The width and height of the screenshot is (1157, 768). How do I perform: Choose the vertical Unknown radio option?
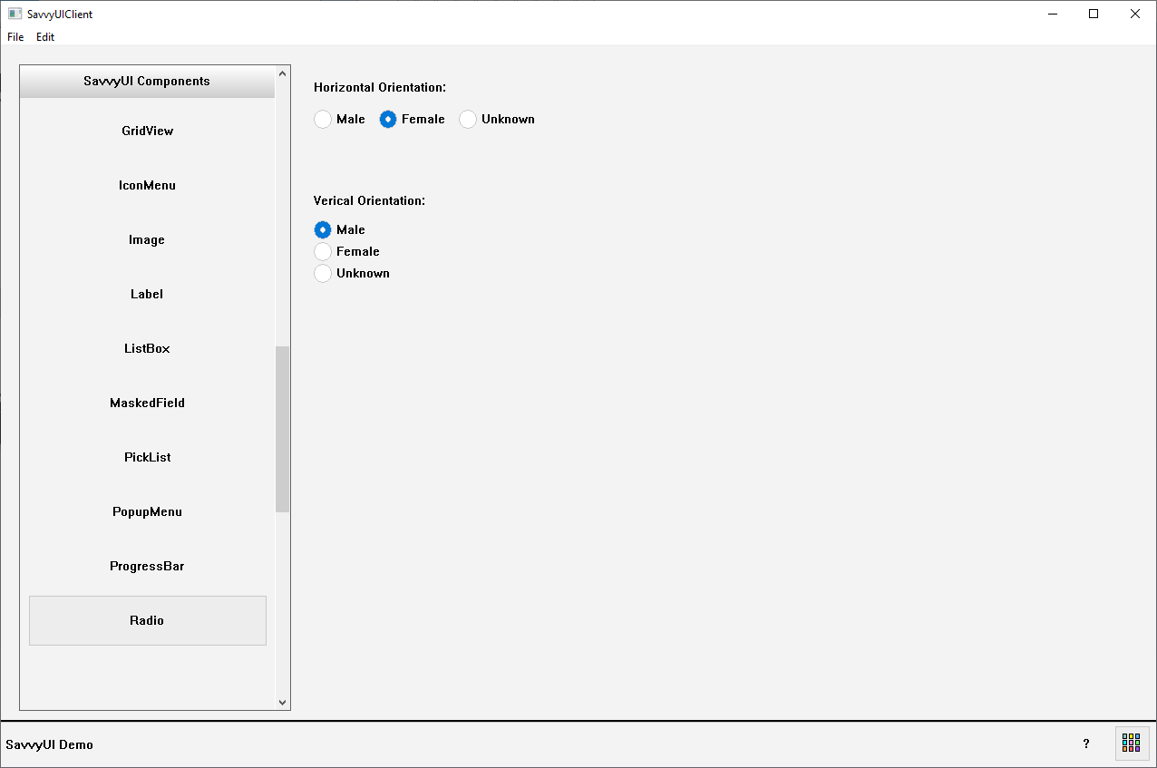(323, 274)
